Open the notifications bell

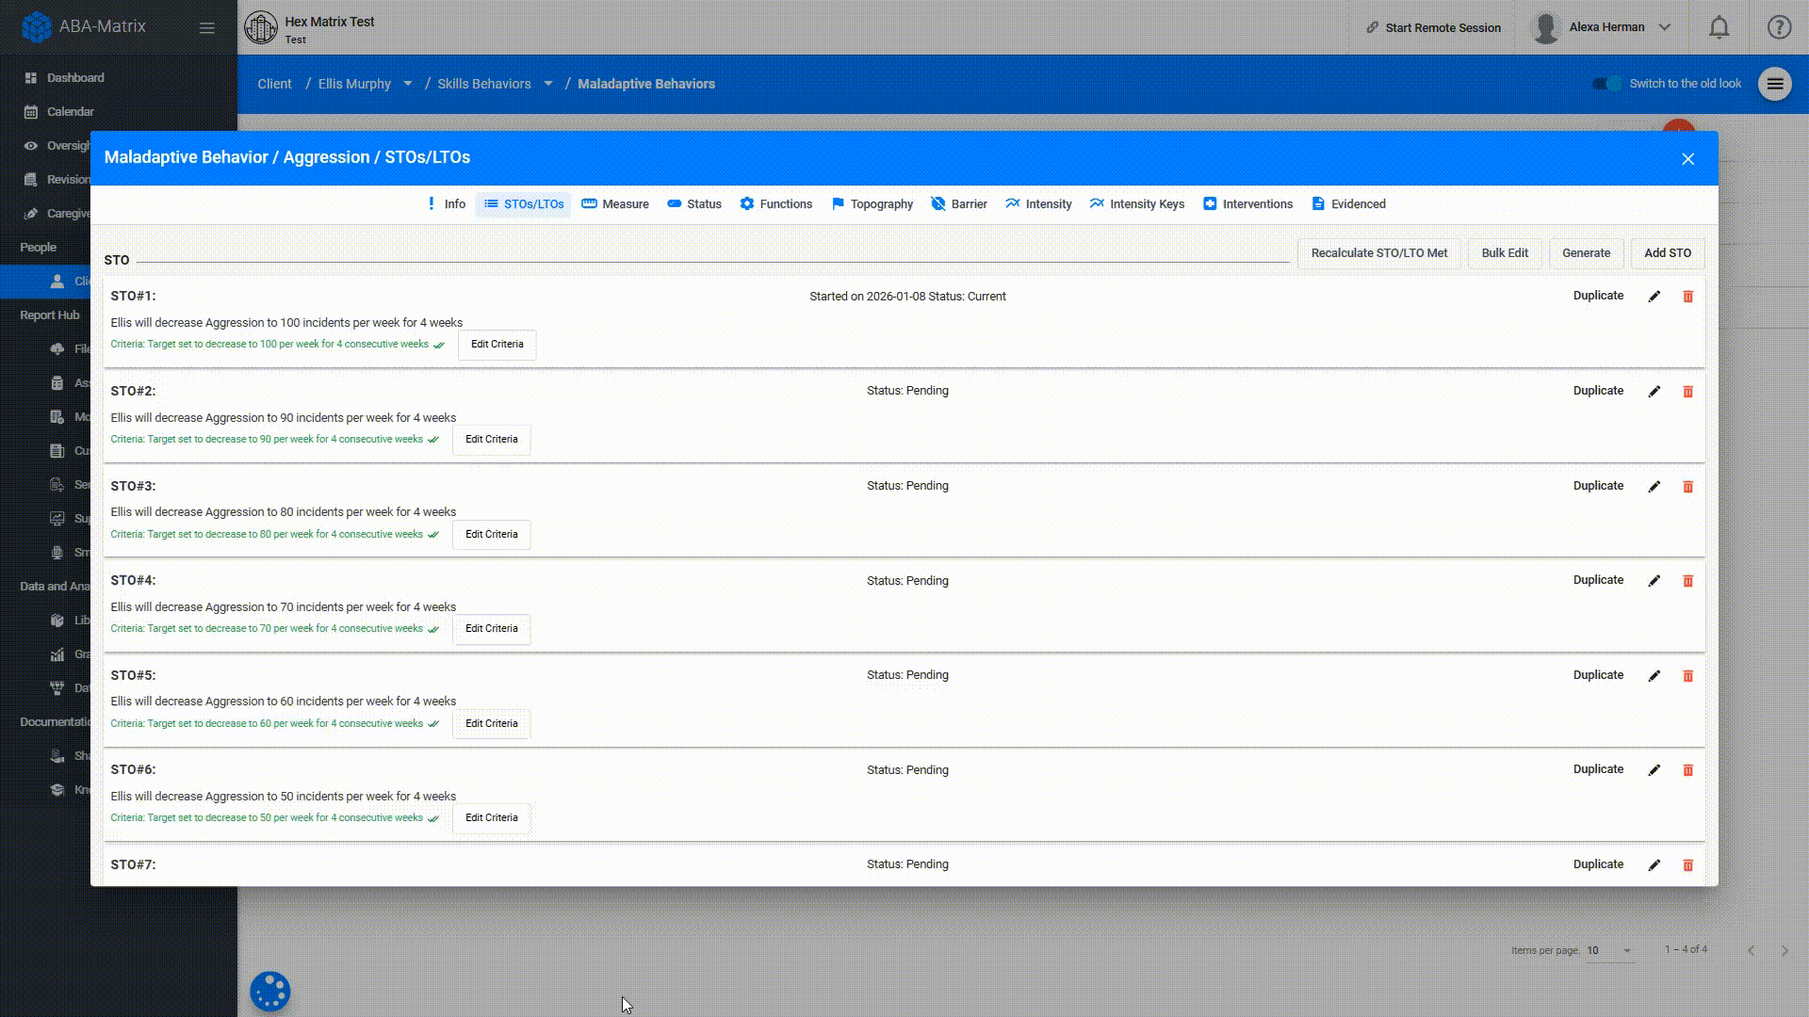(x=1719, y=27)
